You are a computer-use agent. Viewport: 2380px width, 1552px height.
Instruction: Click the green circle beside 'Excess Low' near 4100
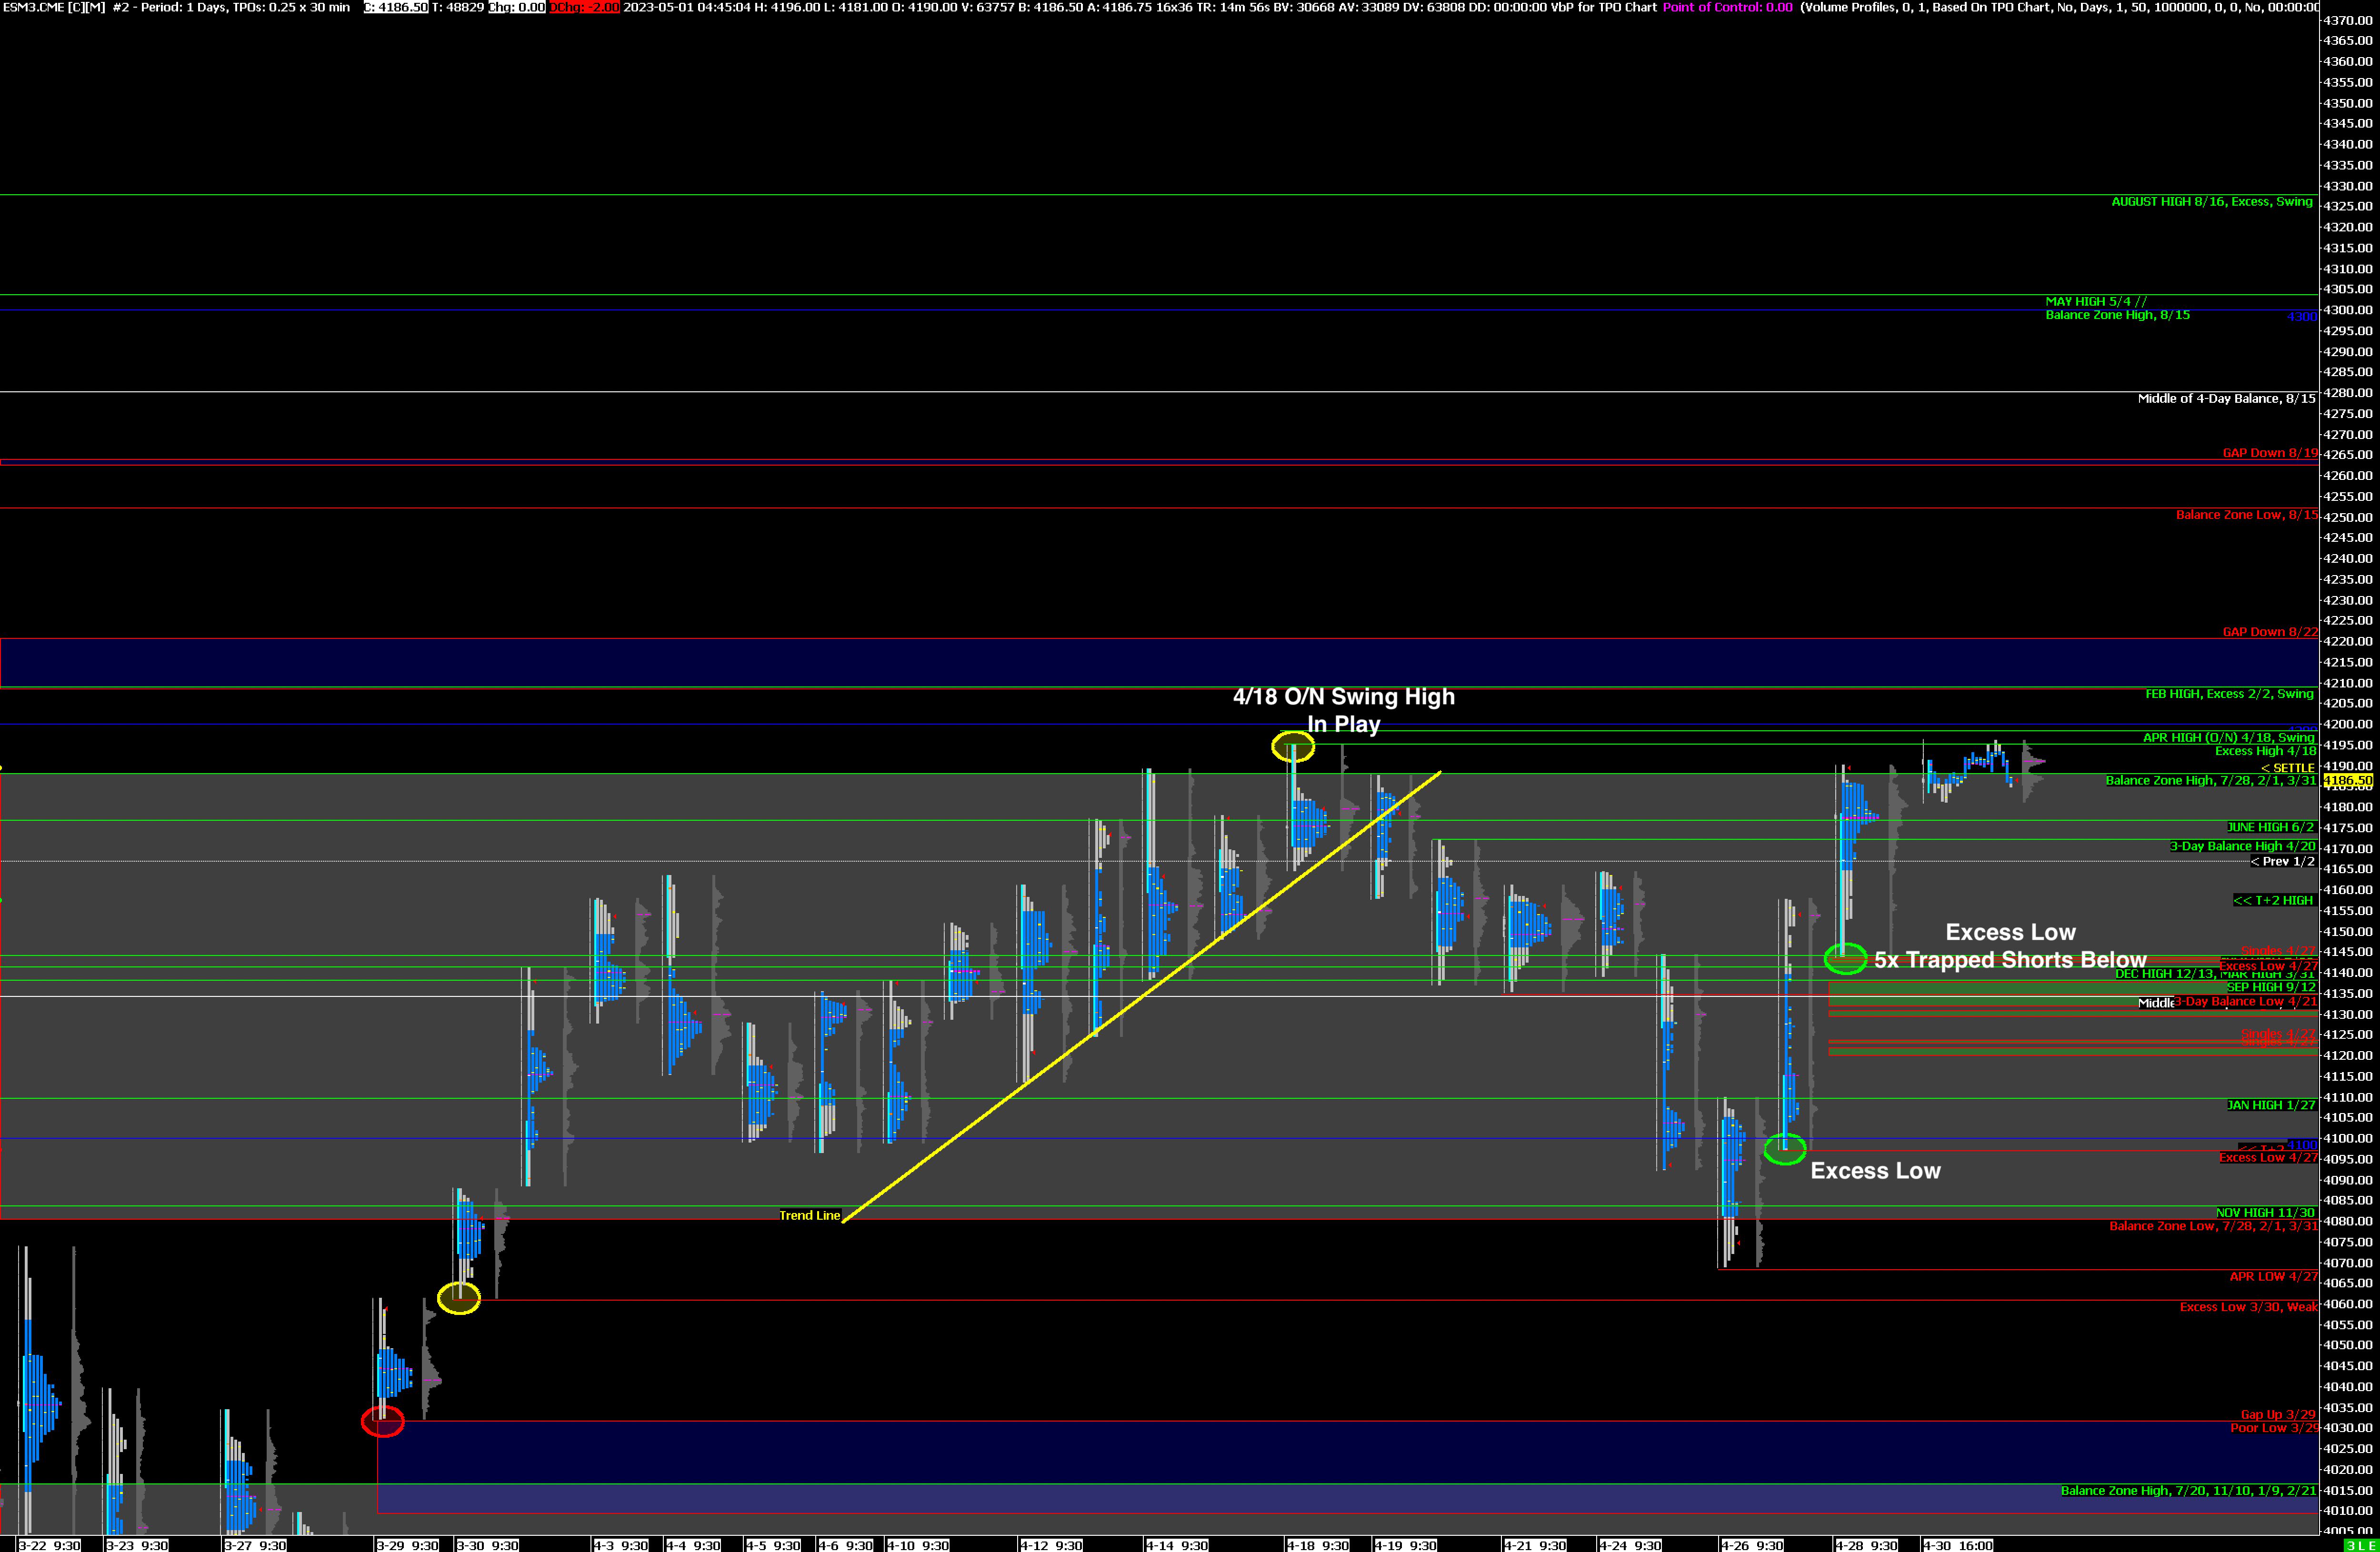(1784, 1149)
